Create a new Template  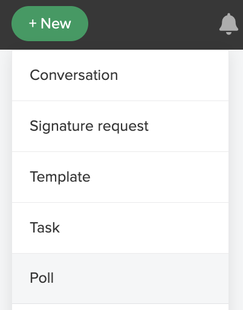coord(120,177)
